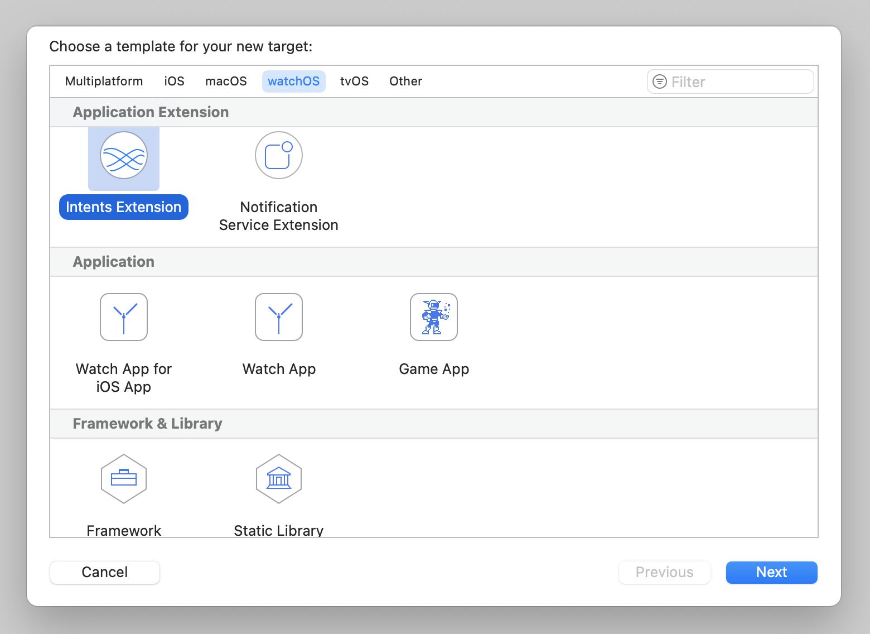The image size is (870, 634).
Task: Select the Game App template icon
Action: (434, 317)
